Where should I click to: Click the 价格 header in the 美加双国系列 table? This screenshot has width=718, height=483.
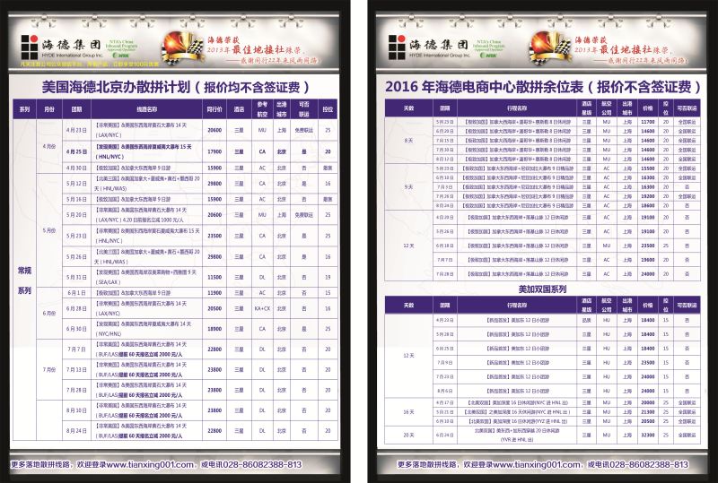(647, 305)
